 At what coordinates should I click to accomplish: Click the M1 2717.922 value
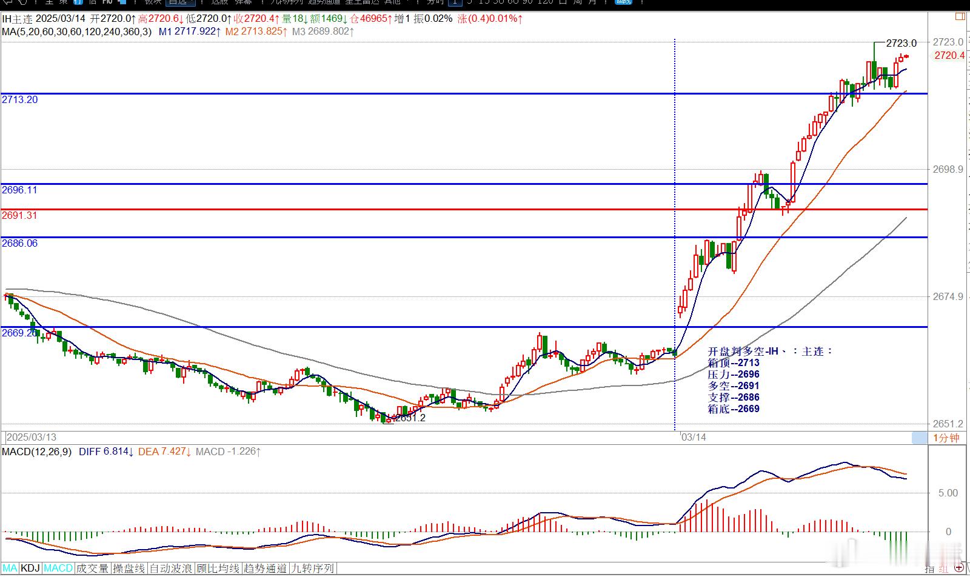tap(189, 31)
